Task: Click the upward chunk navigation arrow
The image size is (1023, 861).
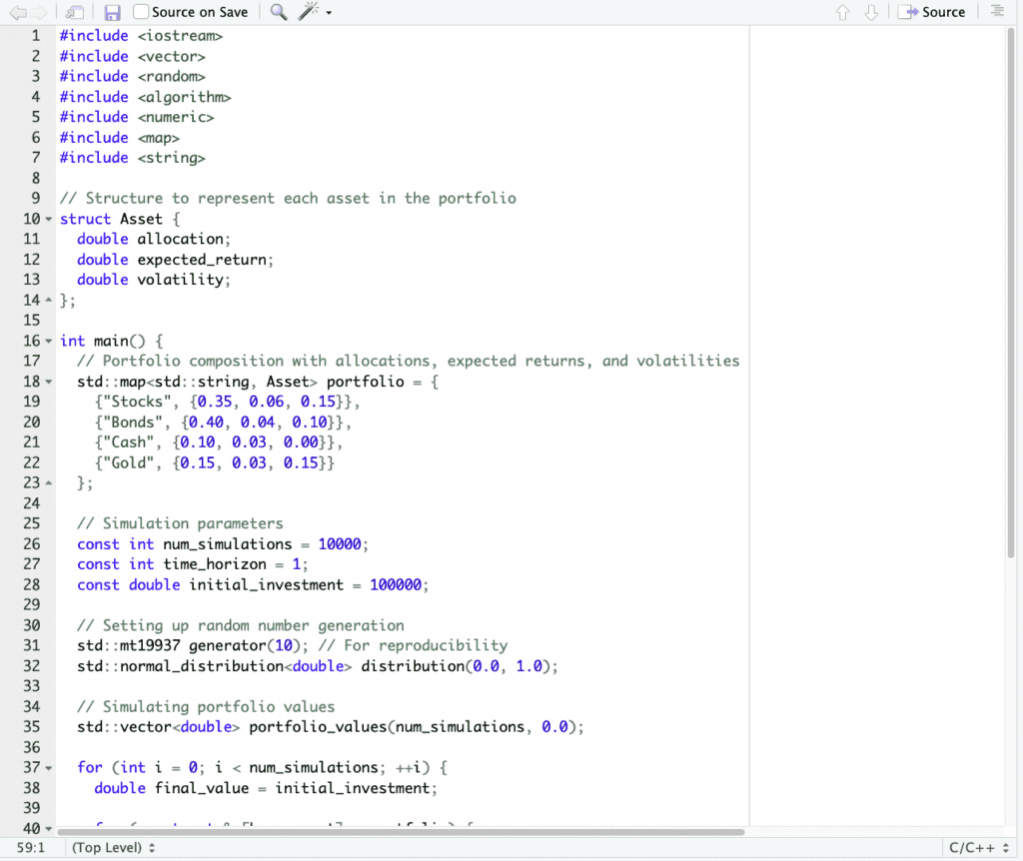Action: pos(842,11)
